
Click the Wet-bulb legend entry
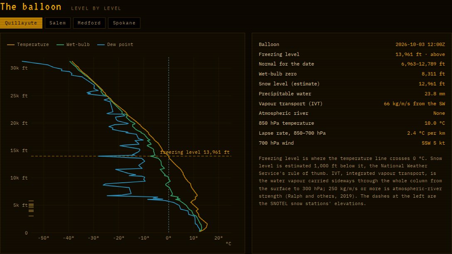click(73, 45)
